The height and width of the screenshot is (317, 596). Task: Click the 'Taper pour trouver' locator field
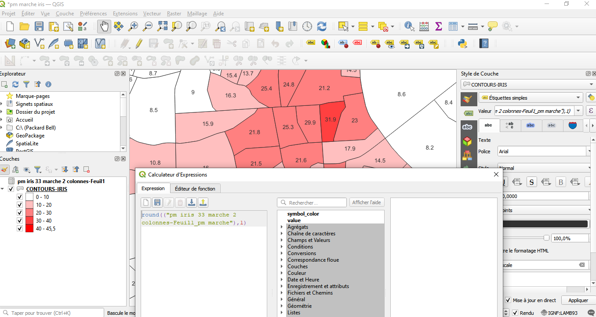click(53, 313)
